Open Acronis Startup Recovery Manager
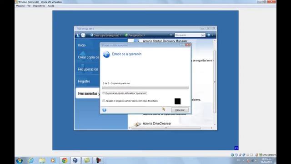This screenshot has height=164, width=291. pos(165,41)
